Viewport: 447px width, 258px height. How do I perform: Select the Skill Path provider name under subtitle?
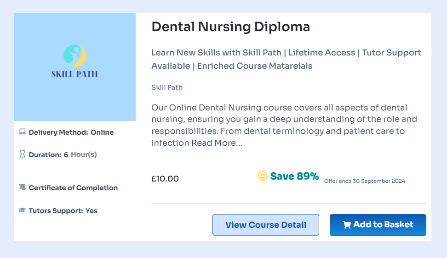point(167,88)
